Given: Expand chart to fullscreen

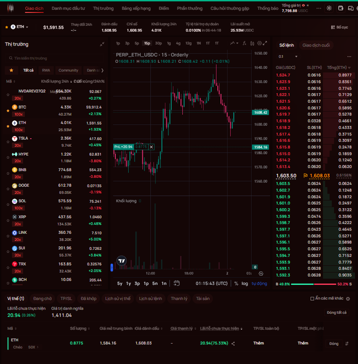Looking at the screenshot, I should coord(265,43).
